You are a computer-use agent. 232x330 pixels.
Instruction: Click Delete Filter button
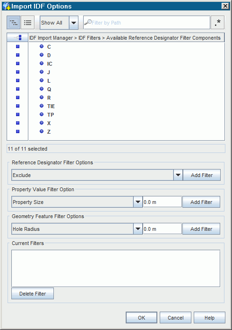pyautogui.click(x=33, y=294)
